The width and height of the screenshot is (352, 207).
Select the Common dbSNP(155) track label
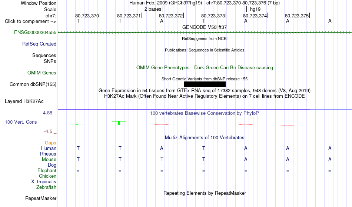(x=33, y=84)
